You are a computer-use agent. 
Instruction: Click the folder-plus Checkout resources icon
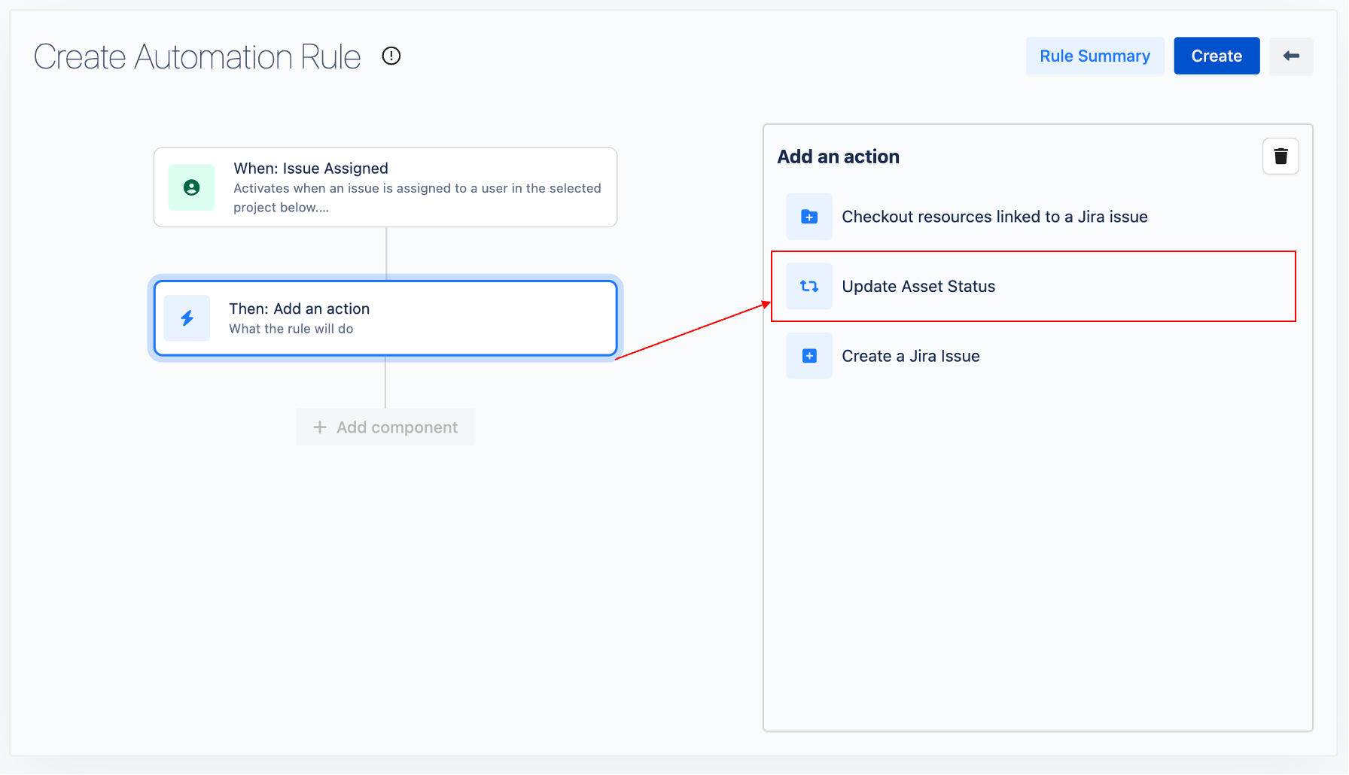click(x=808, y=217)
